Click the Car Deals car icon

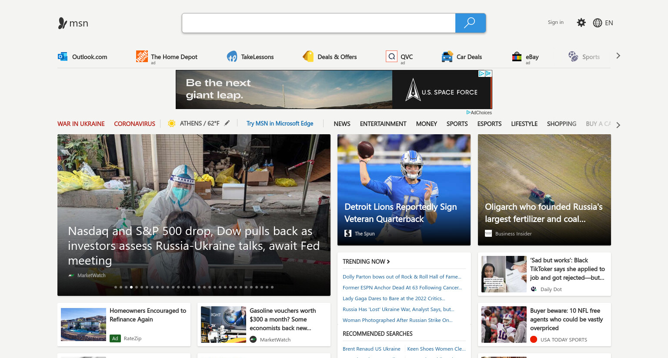tap(447, 56)
